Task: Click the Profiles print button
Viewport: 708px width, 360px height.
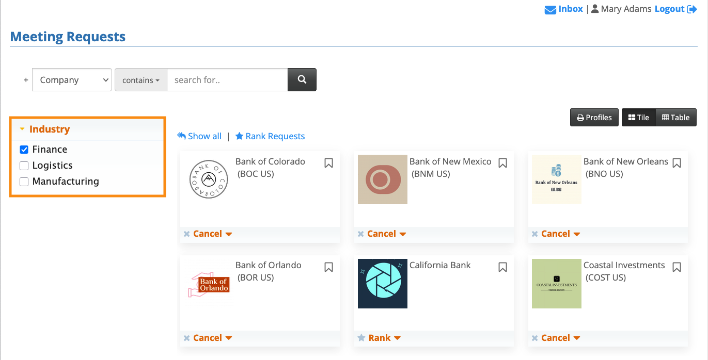Action: tap(594, 118)
